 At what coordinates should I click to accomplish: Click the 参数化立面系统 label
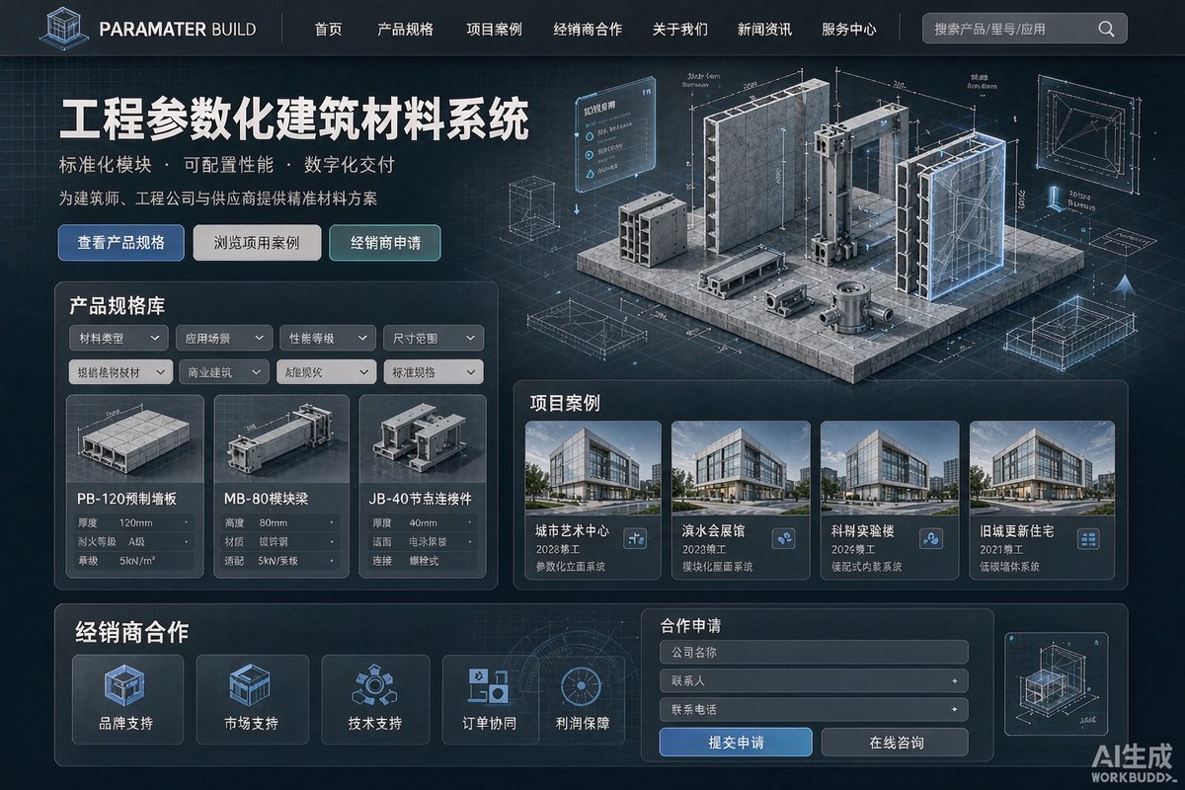[570, 567]
